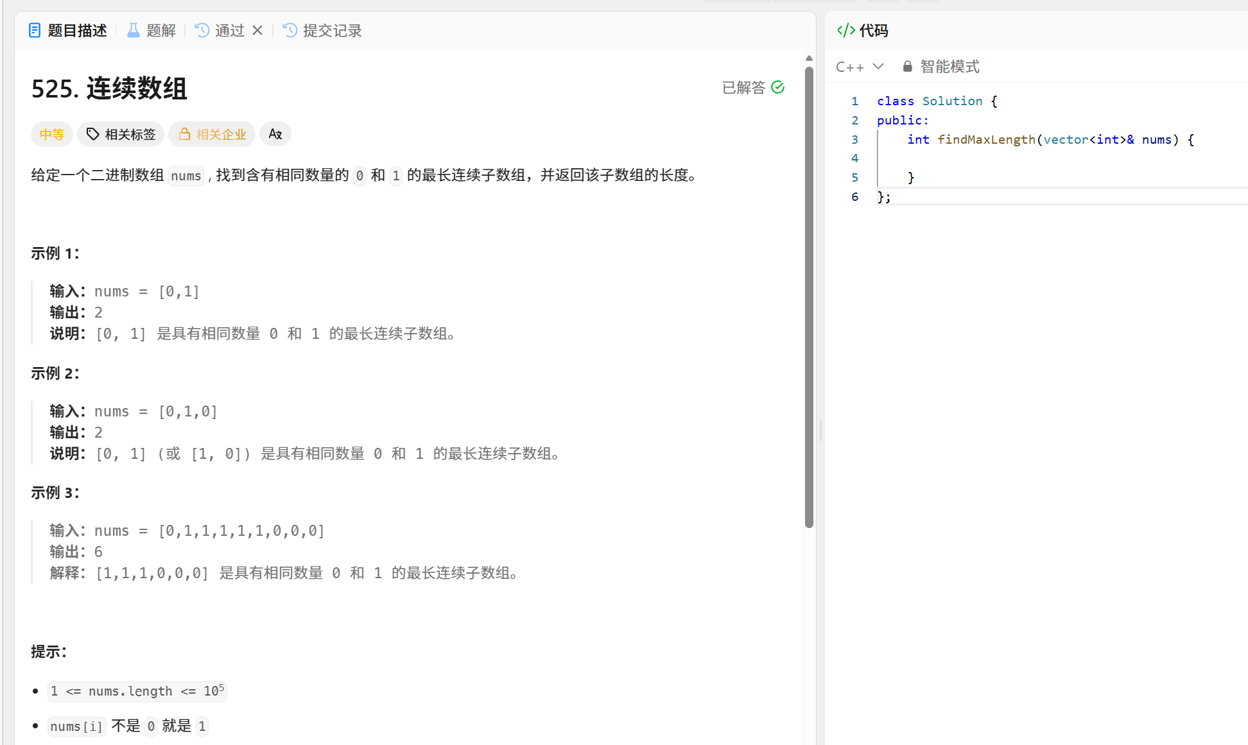
Task: Click the 中等 difficulty tag
Action: 52,134
